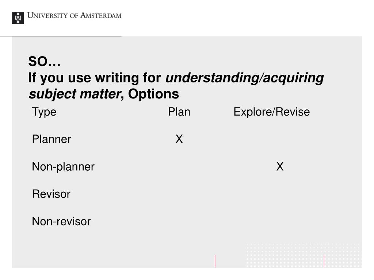The width and height of the screenshot is (374, 280).
Task: Click the 'Non-revisor' row label
Action: coord(61,221)
